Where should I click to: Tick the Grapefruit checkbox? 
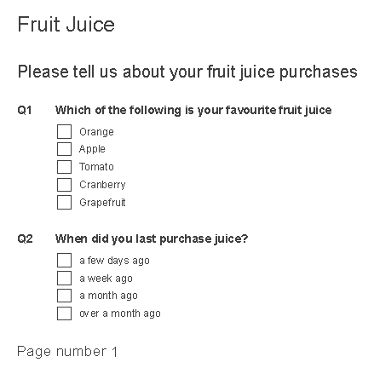[64, 202]
